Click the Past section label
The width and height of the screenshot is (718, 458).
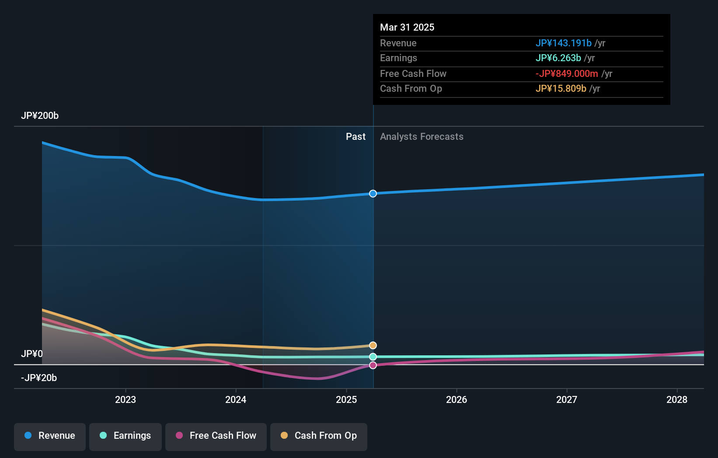click(x=356, y=137)
